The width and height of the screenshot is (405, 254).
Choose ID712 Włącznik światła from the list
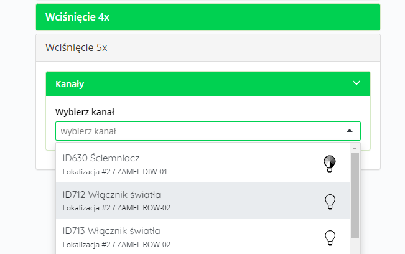(x=203, y=200)
